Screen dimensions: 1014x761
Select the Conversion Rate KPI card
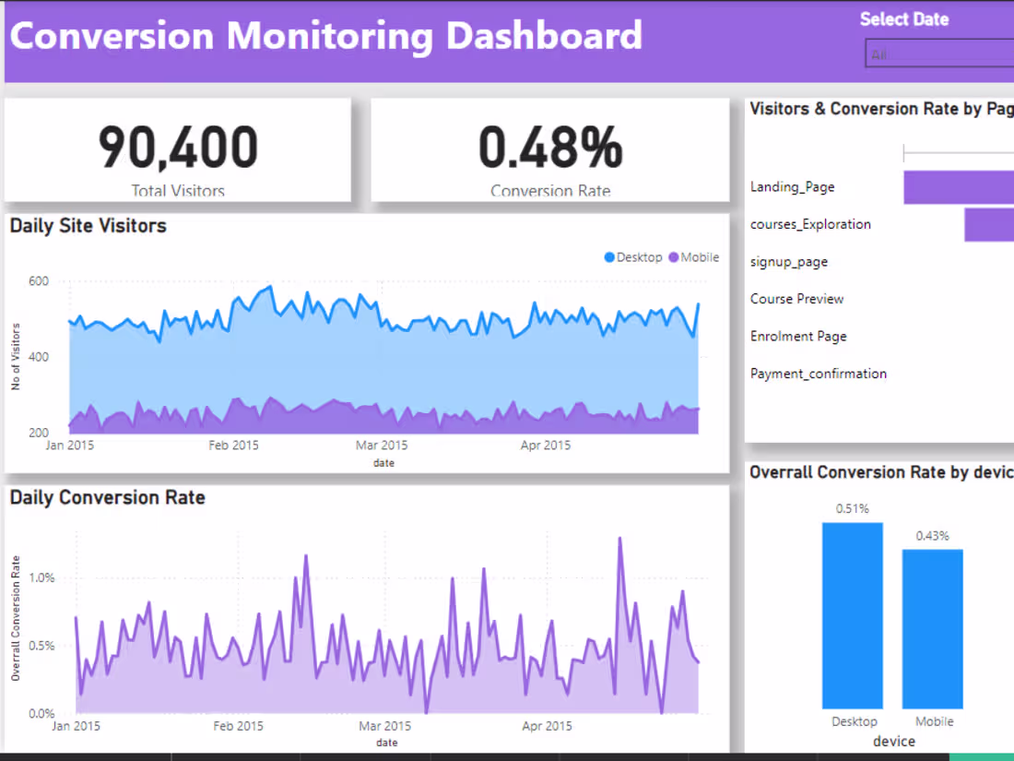[550, 149]
